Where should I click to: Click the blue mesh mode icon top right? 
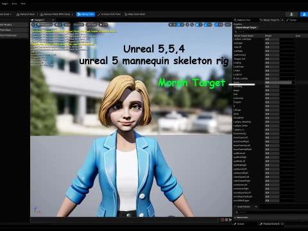coord(304,14)
